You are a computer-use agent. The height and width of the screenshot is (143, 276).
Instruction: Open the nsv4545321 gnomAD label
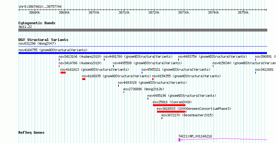[x=176, y=69]
